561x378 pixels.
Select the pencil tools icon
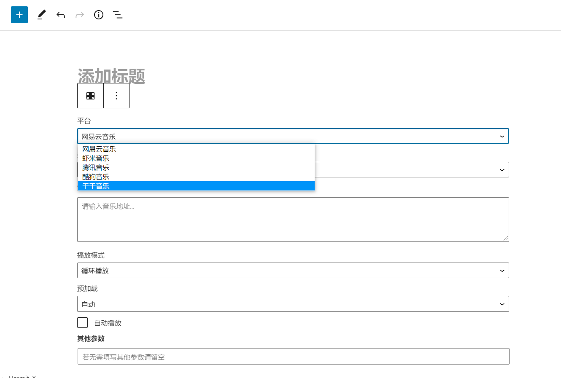[x=41, y=15]
